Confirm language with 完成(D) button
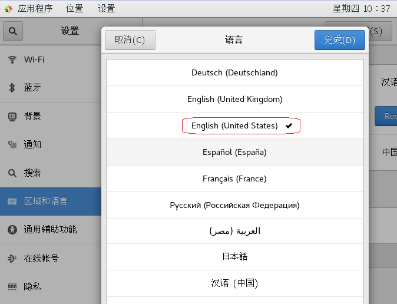This screenshot has height=304, width=397. [339, 40]
